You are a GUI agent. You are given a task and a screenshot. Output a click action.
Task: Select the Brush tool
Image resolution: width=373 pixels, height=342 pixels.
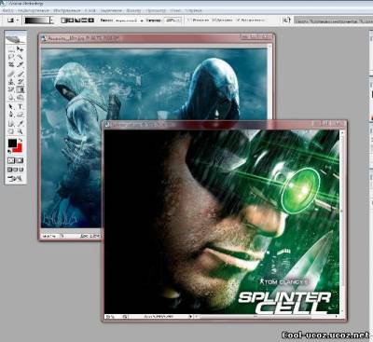coord(21,74)
